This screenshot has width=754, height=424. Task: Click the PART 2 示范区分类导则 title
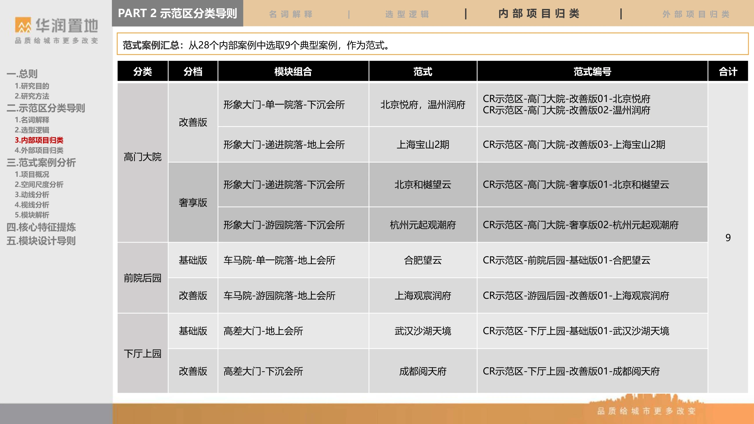pos(177,13)
